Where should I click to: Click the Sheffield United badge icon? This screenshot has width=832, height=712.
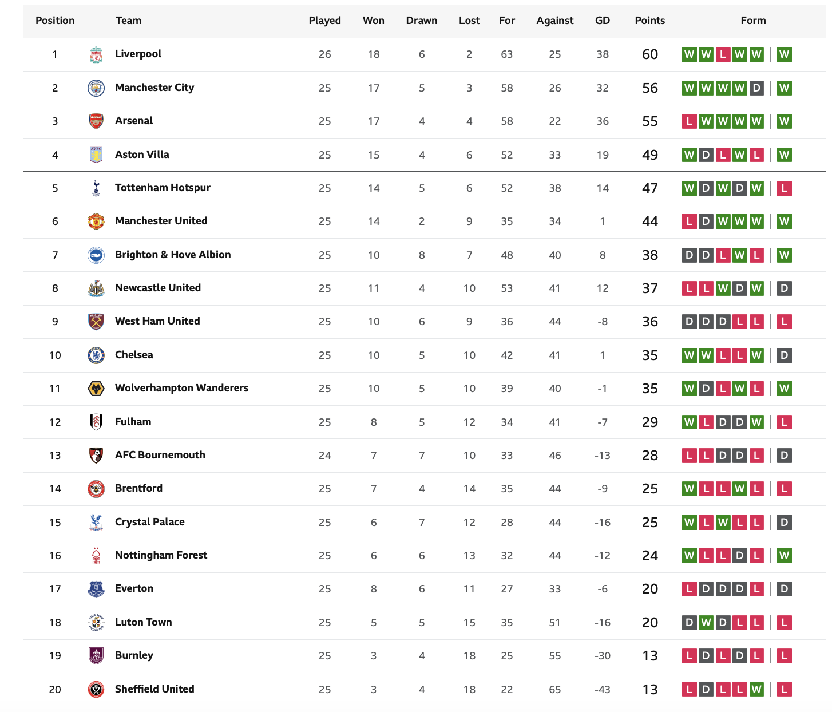click(96, 690)
